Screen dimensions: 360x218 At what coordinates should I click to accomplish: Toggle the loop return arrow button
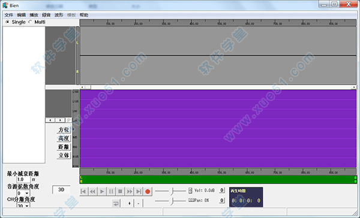[x=116, y=204]
